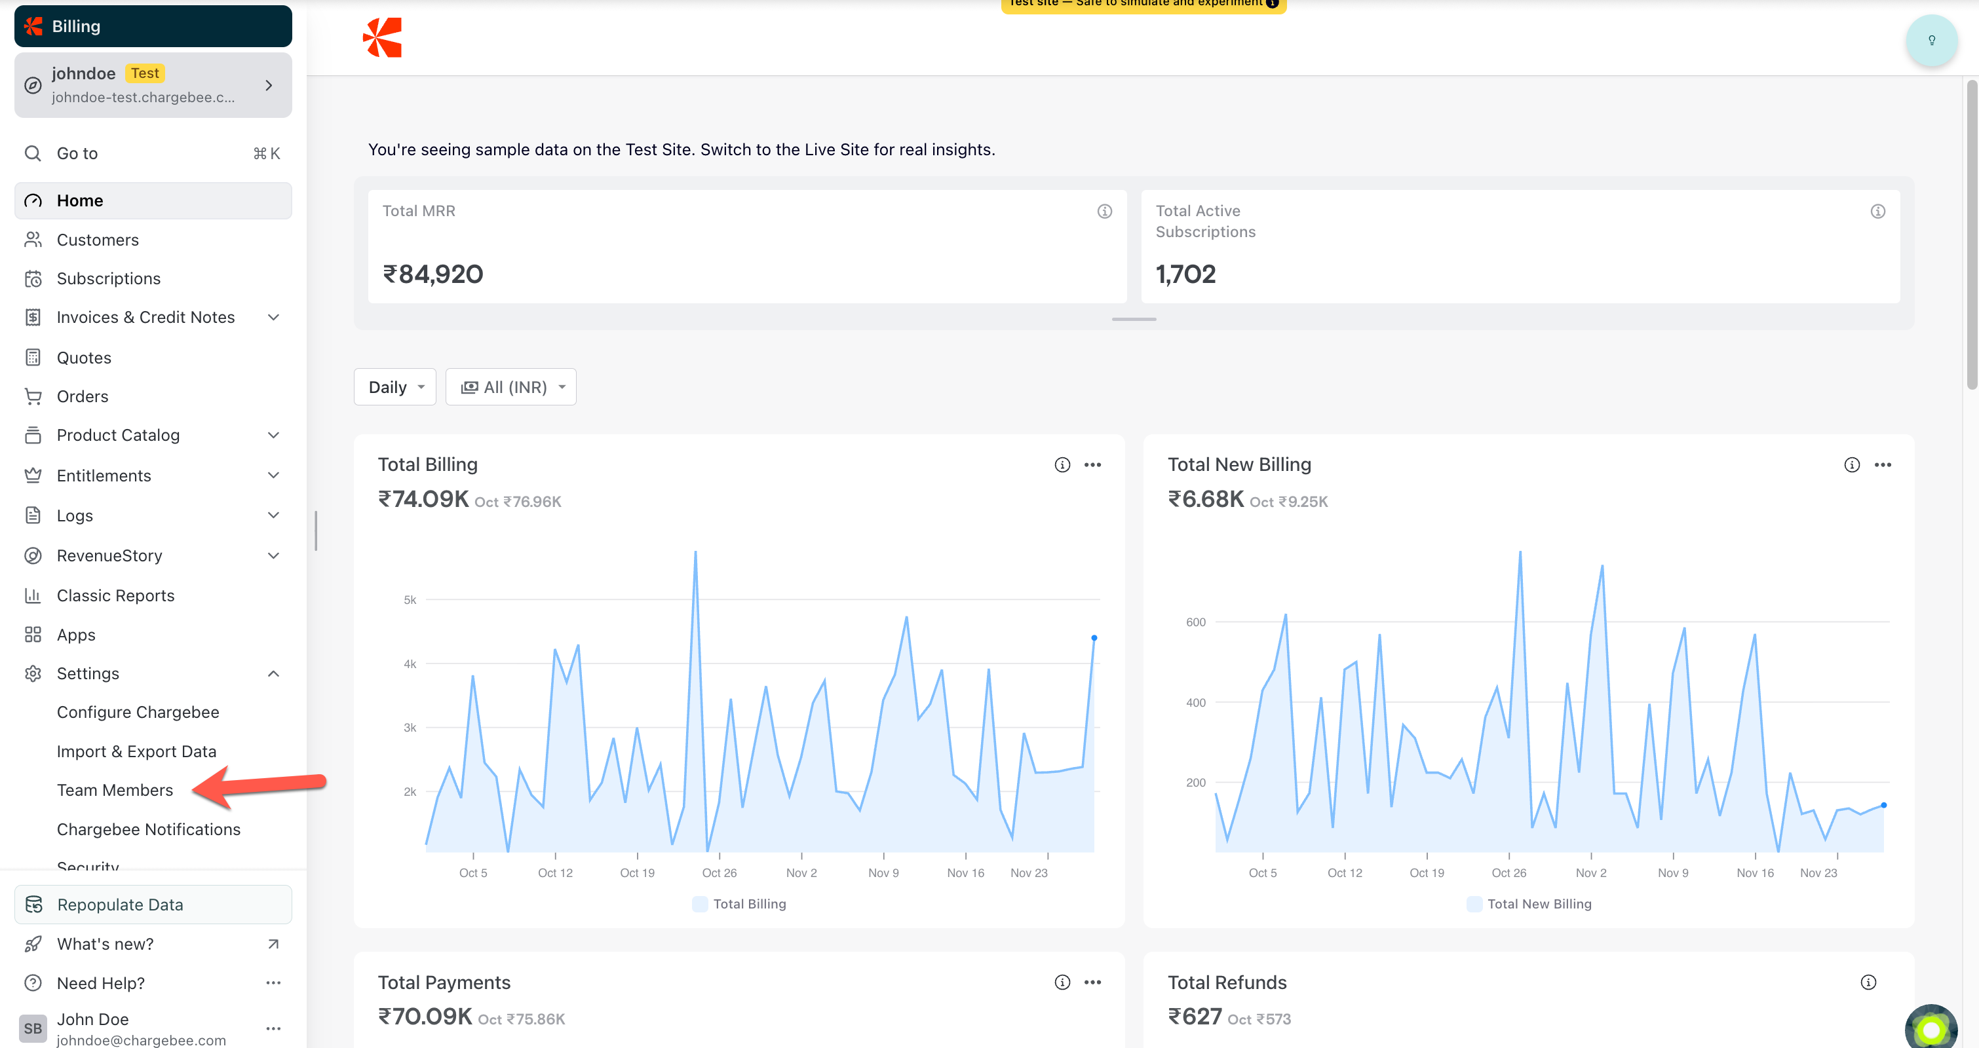This screenshot has width=1979, height=1048.
Task: Open the Total Payments three-dot menu
Action: pyautogui.click(x=1092, y=982)
